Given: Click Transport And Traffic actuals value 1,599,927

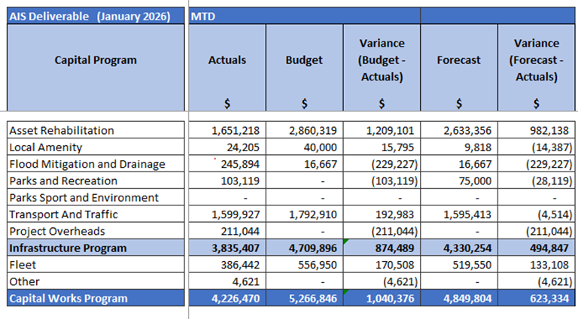Looking at the screenshot, I should 227,214.
